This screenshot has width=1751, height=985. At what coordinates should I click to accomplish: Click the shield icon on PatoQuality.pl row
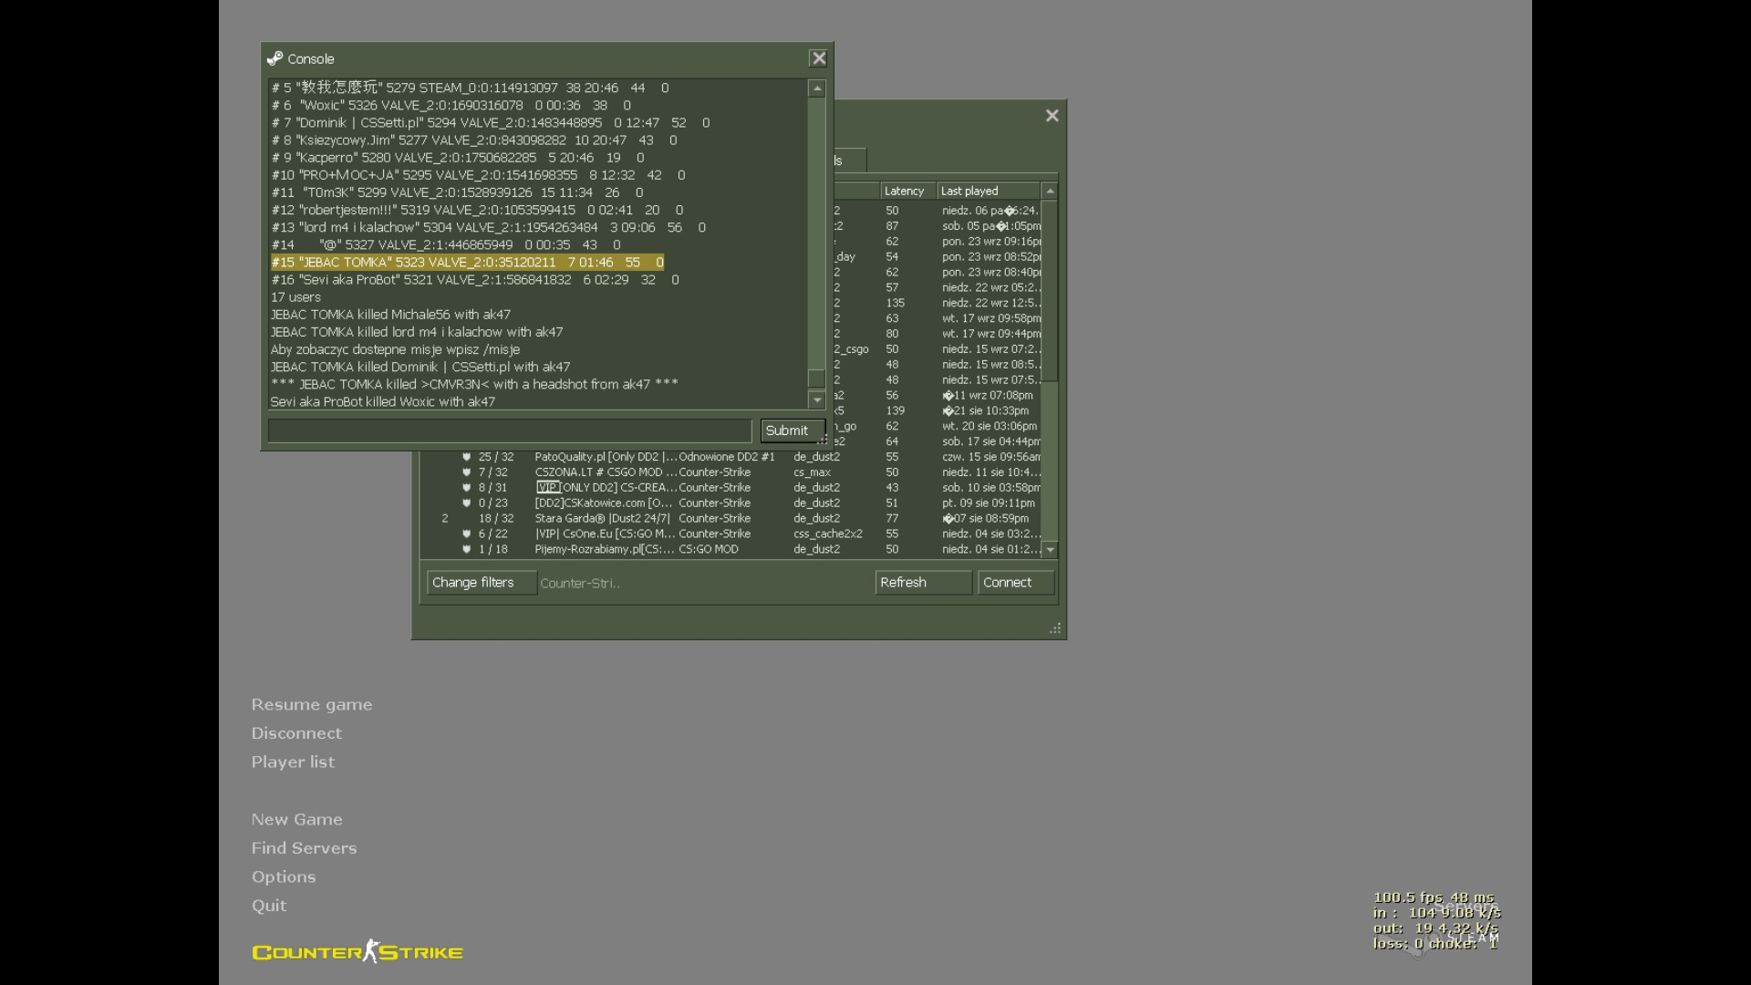(467, 457)
